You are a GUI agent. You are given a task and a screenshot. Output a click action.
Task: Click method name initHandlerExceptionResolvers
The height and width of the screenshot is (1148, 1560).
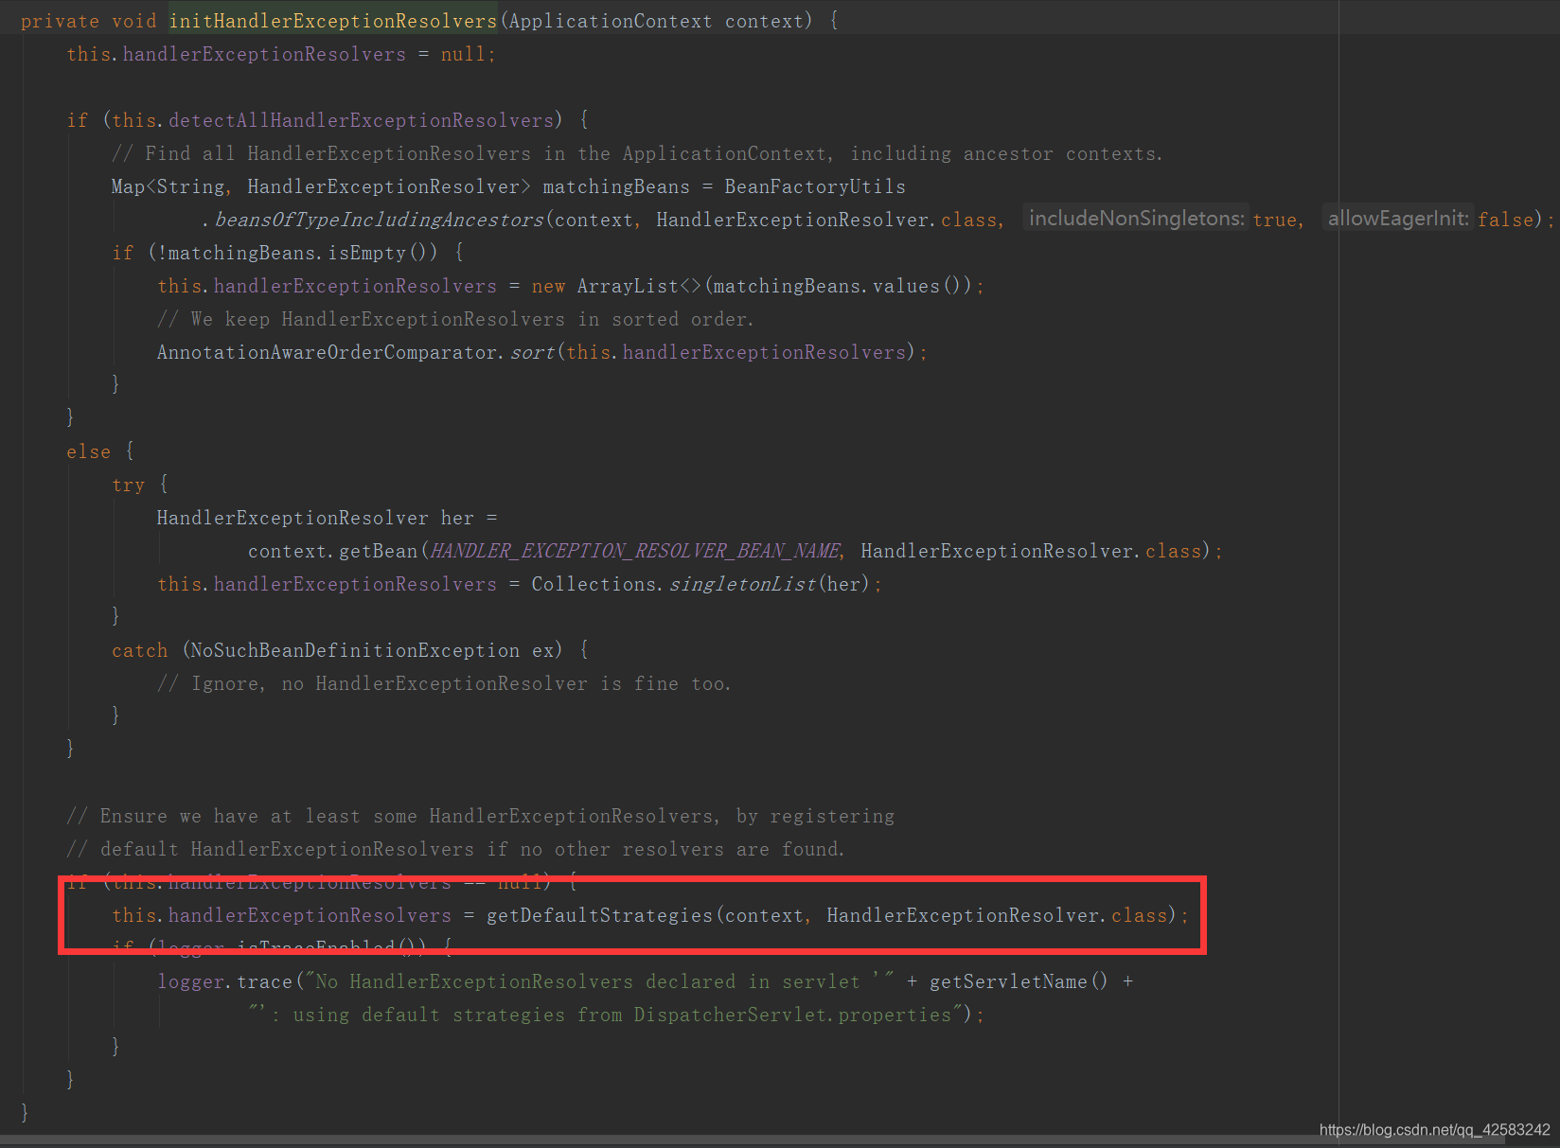(332, 21)
